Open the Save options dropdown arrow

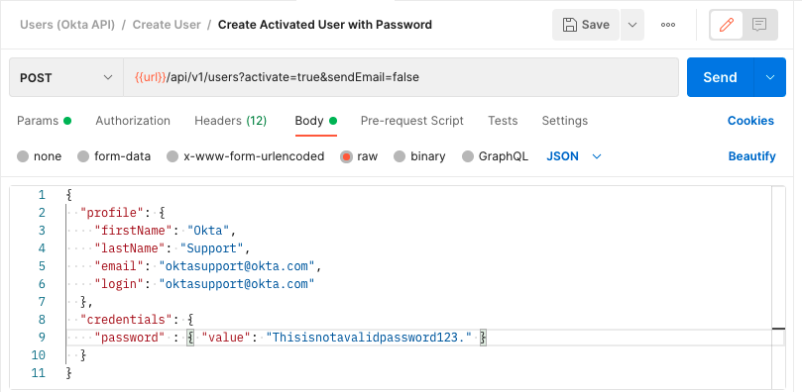pos(632,25)
